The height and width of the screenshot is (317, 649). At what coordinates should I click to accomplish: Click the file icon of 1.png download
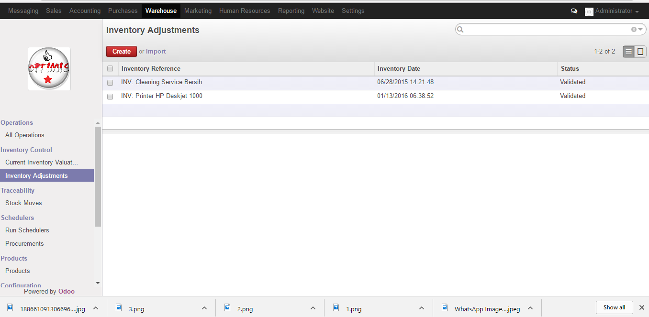click(336, 308)
